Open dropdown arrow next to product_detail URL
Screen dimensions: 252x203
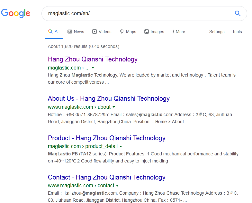(x=121, y=146)
